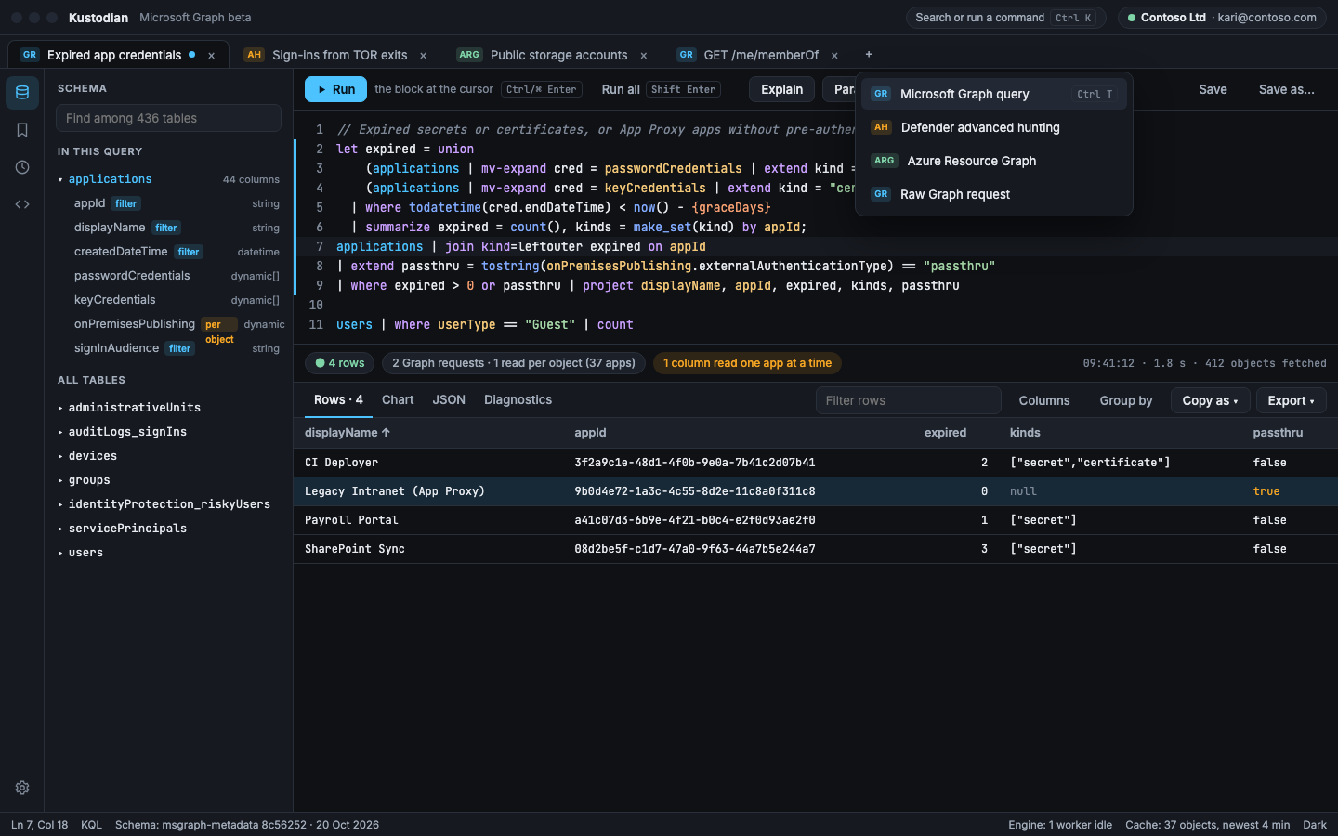
Task: Close the Sign-ins from TOR exits tab
Action: click(423, 56)
